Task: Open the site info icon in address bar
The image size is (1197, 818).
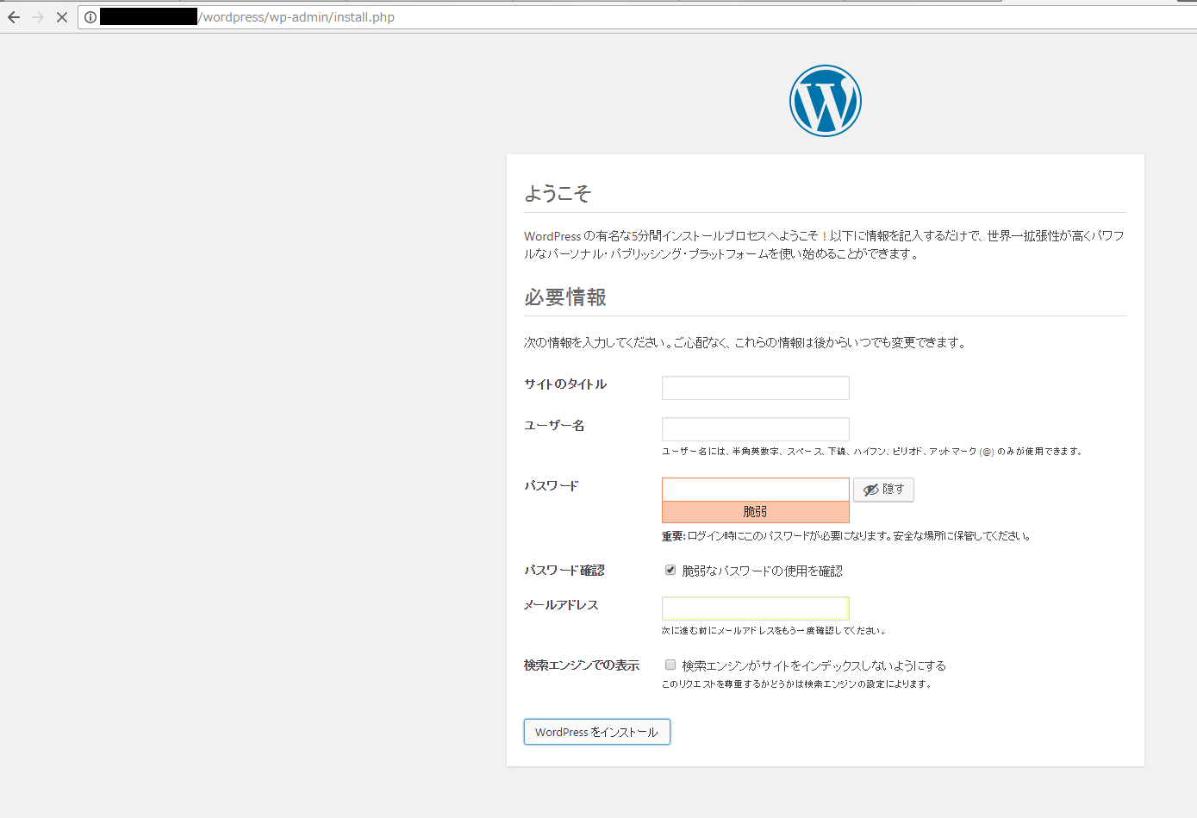Action: pos(90,17)
